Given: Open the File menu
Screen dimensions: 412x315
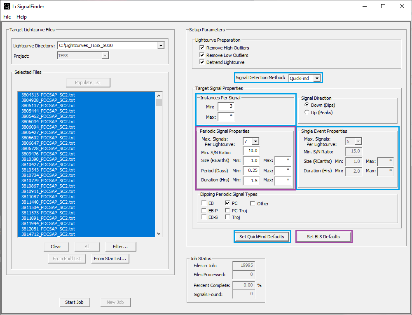Looking at the screenshot, I should point(7,17).
